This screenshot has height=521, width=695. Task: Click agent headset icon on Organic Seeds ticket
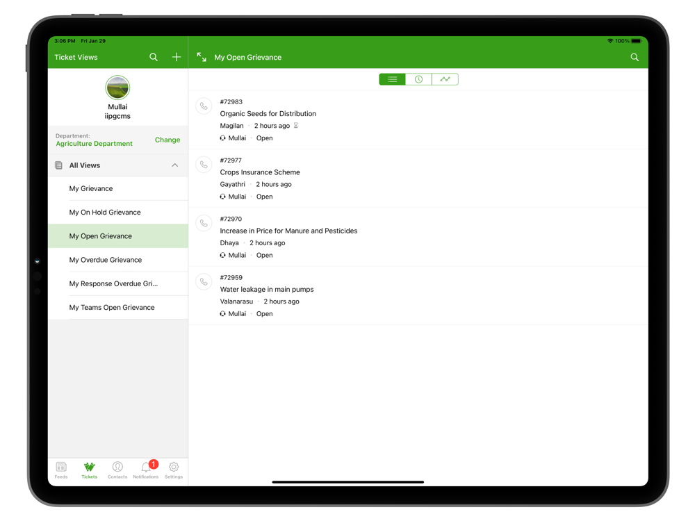click(x=222, y=138)
